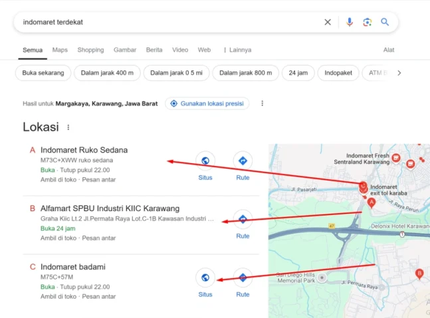Show more filter chips with right arrow
The width and height of the screenshot is (430, 318).
[399, 73]
